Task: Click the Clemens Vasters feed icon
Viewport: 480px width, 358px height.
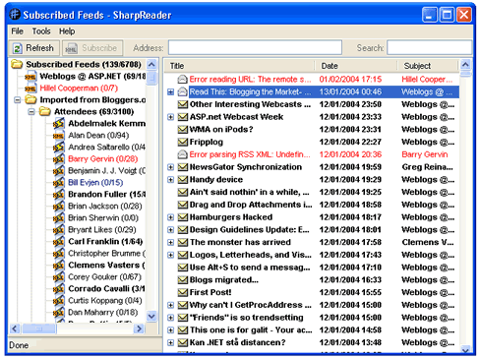Action: (x=59, y=266)
